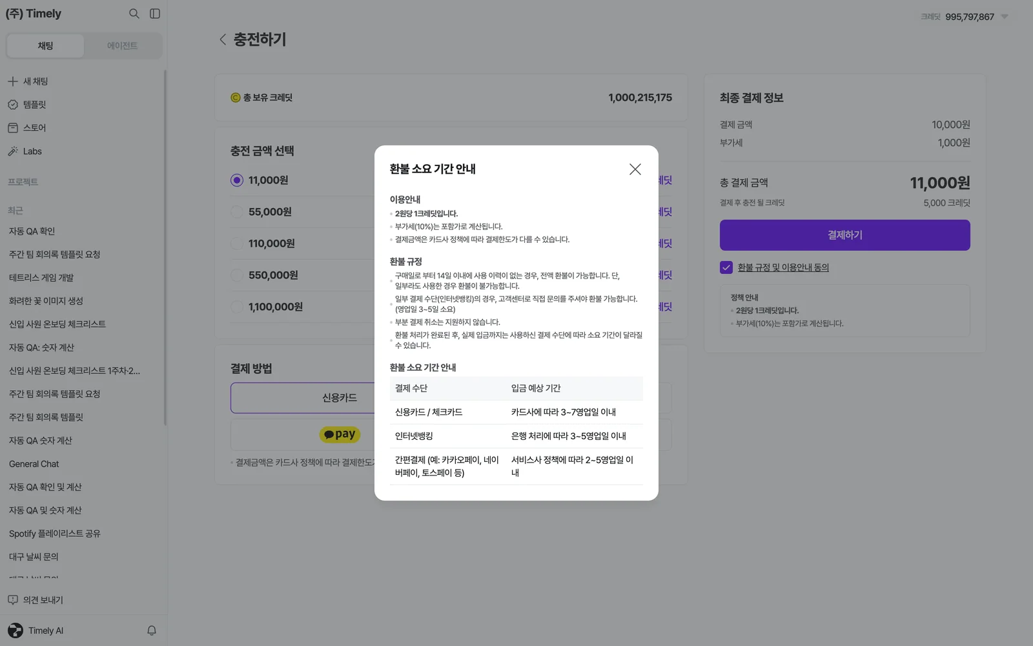Close the 환불 소요 기간 안내 dialog

[x=635, y=169]
